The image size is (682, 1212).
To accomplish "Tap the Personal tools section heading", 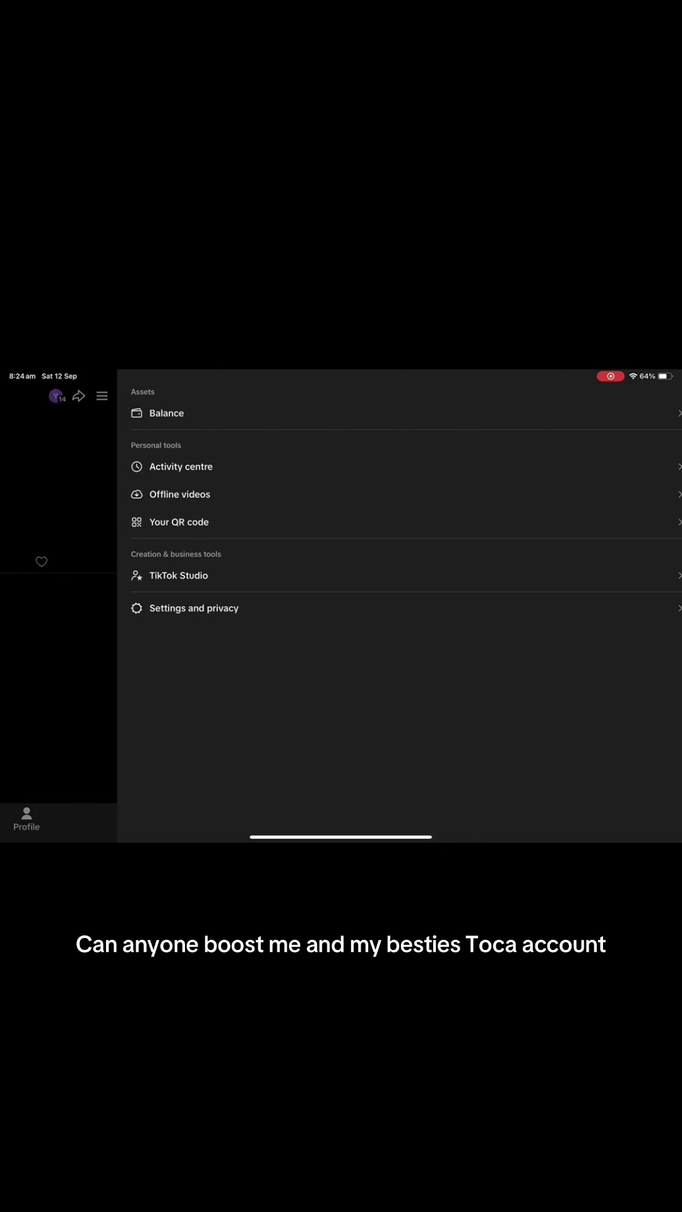I will click(x=156, y=446).
